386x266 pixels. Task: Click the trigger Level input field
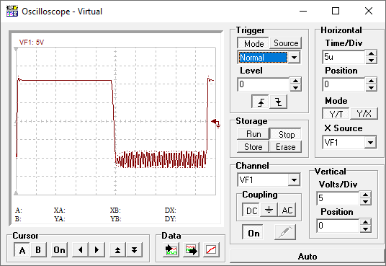[264, 84]
